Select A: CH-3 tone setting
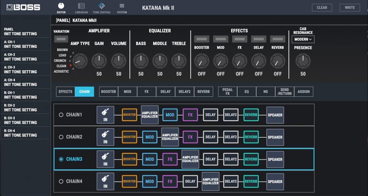This screenshot has width=368, height=196. point(25,69)
